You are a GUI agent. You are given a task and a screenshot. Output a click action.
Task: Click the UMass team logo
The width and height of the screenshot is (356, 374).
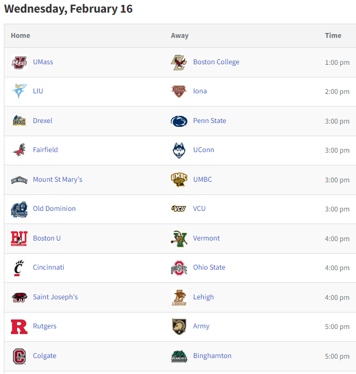pos(19,63)
